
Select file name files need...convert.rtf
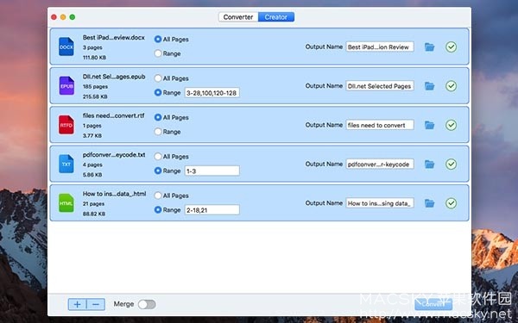[114, 115]
